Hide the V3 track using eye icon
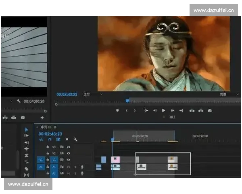This screenshot has width=242, height=194. tap(69, 147)
